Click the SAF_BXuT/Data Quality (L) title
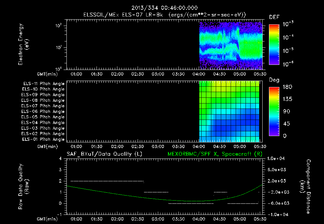The width and height of the screenshot is (324, 224). (x=104, y=154)
